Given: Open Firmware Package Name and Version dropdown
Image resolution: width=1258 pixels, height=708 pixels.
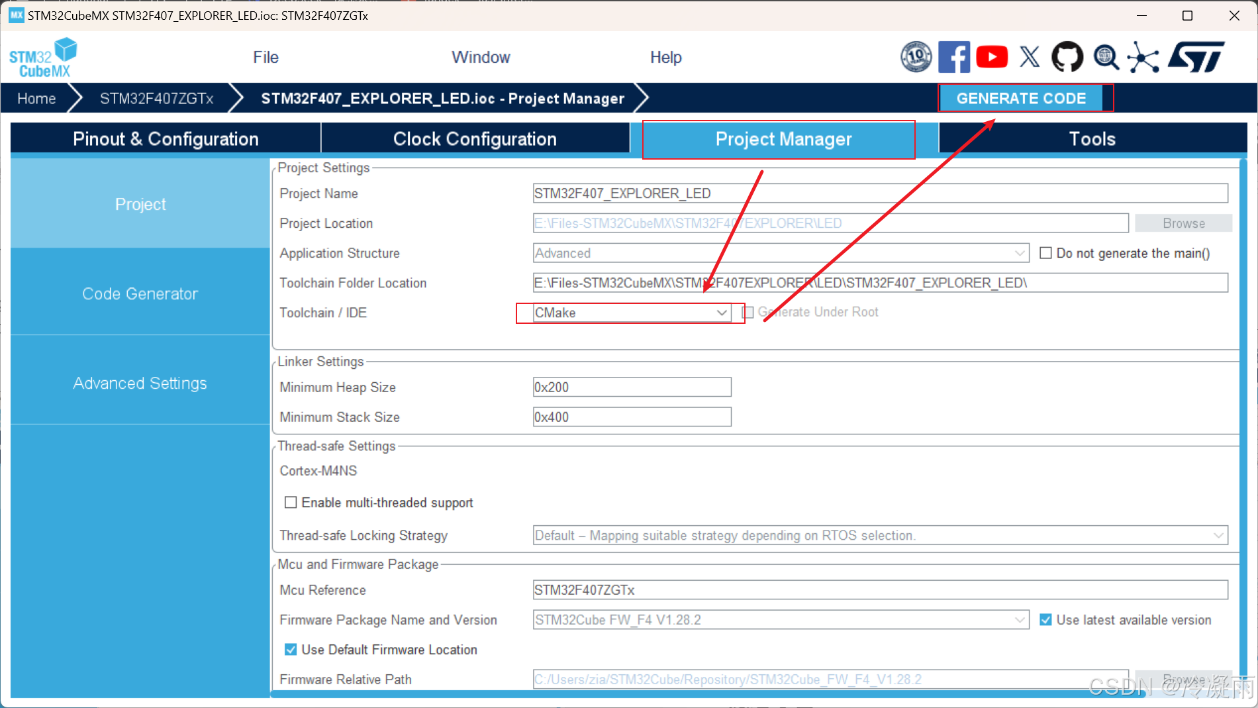Looking at the screenshot, I should [x=781, y=620].
